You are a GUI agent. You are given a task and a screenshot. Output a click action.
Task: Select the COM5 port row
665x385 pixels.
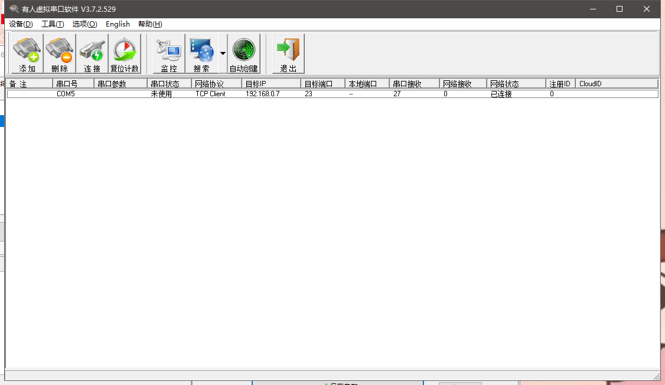(x=332, y=94)
